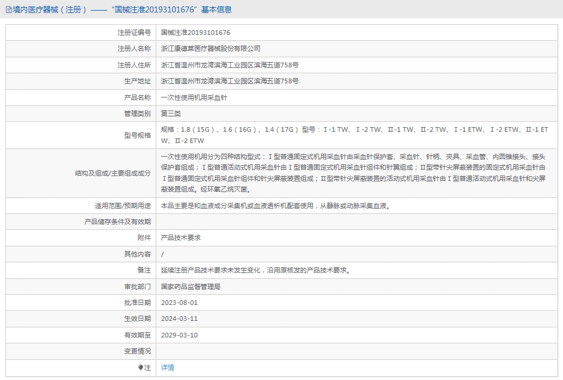Click the slash value in the 其他内容 row
The image size is (563, 380).
(163, 255)
